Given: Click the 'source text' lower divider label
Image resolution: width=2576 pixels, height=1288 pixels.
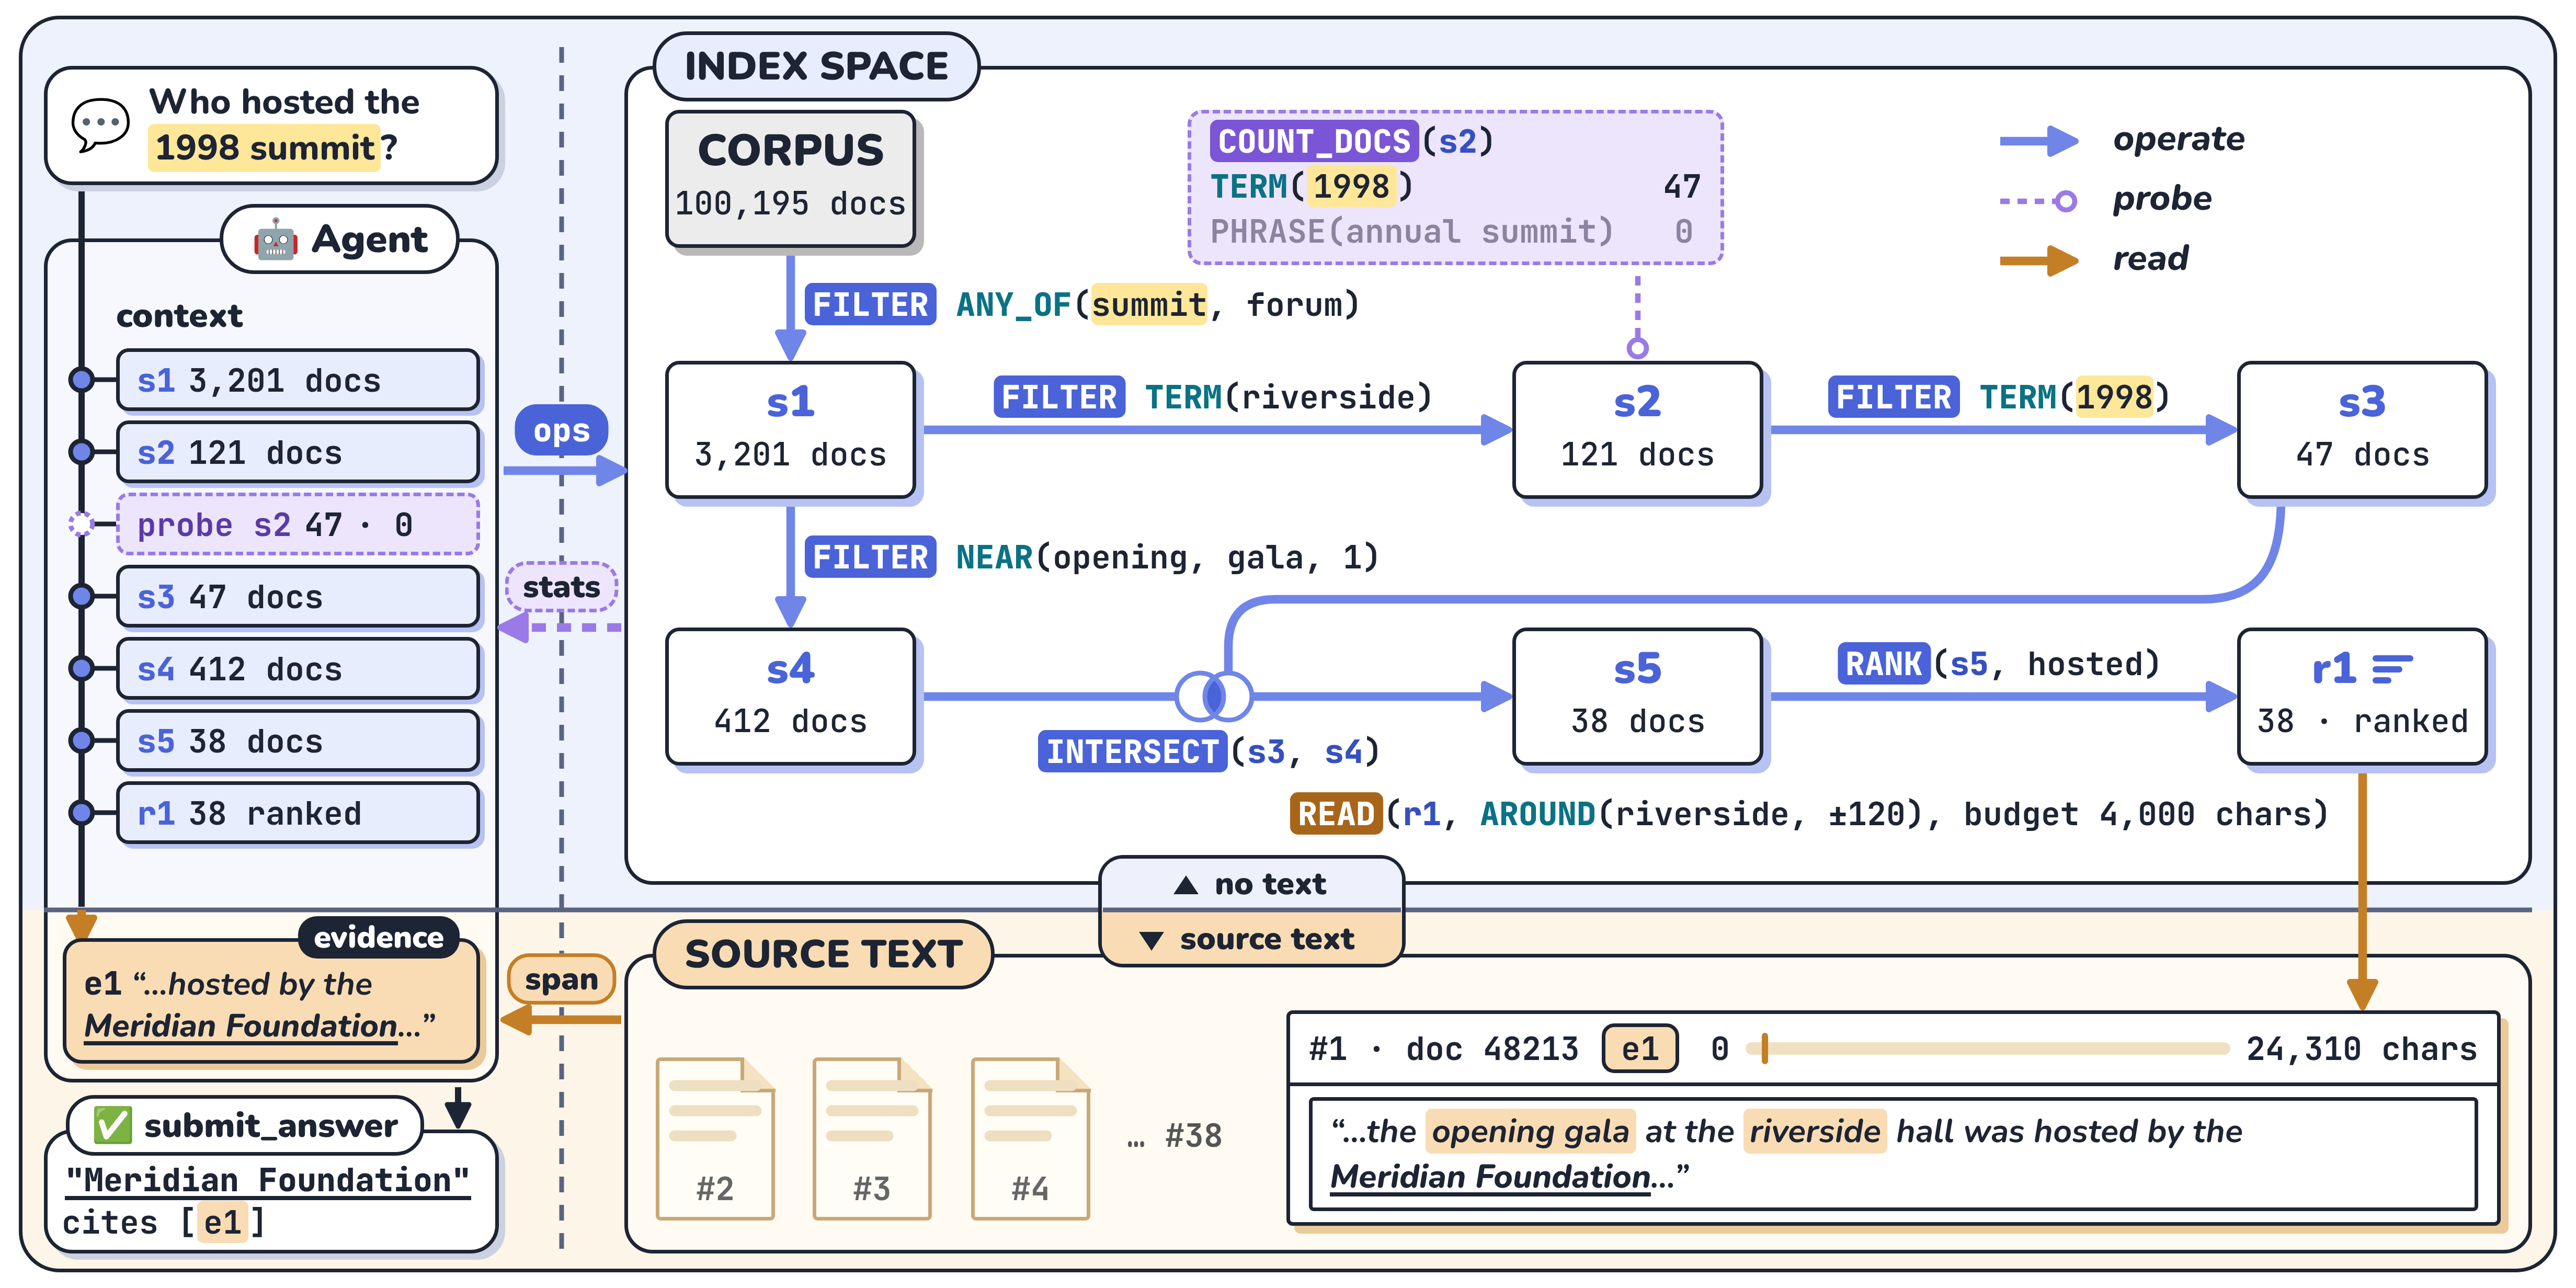Looking at the screenshot, I should coord(1252,939).
